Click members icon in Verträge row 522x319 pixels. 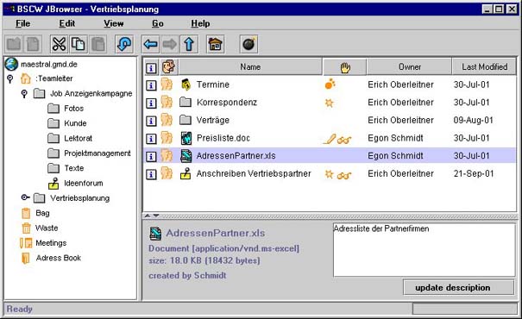[167, 120]
